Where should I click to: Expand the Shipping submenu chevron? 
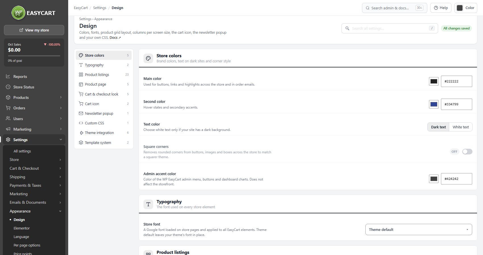pos(60,177)
